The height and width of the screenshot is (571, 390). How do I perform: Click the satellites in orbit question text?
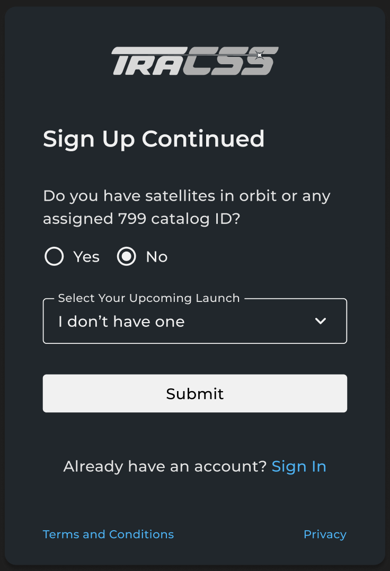coord(187,196)
